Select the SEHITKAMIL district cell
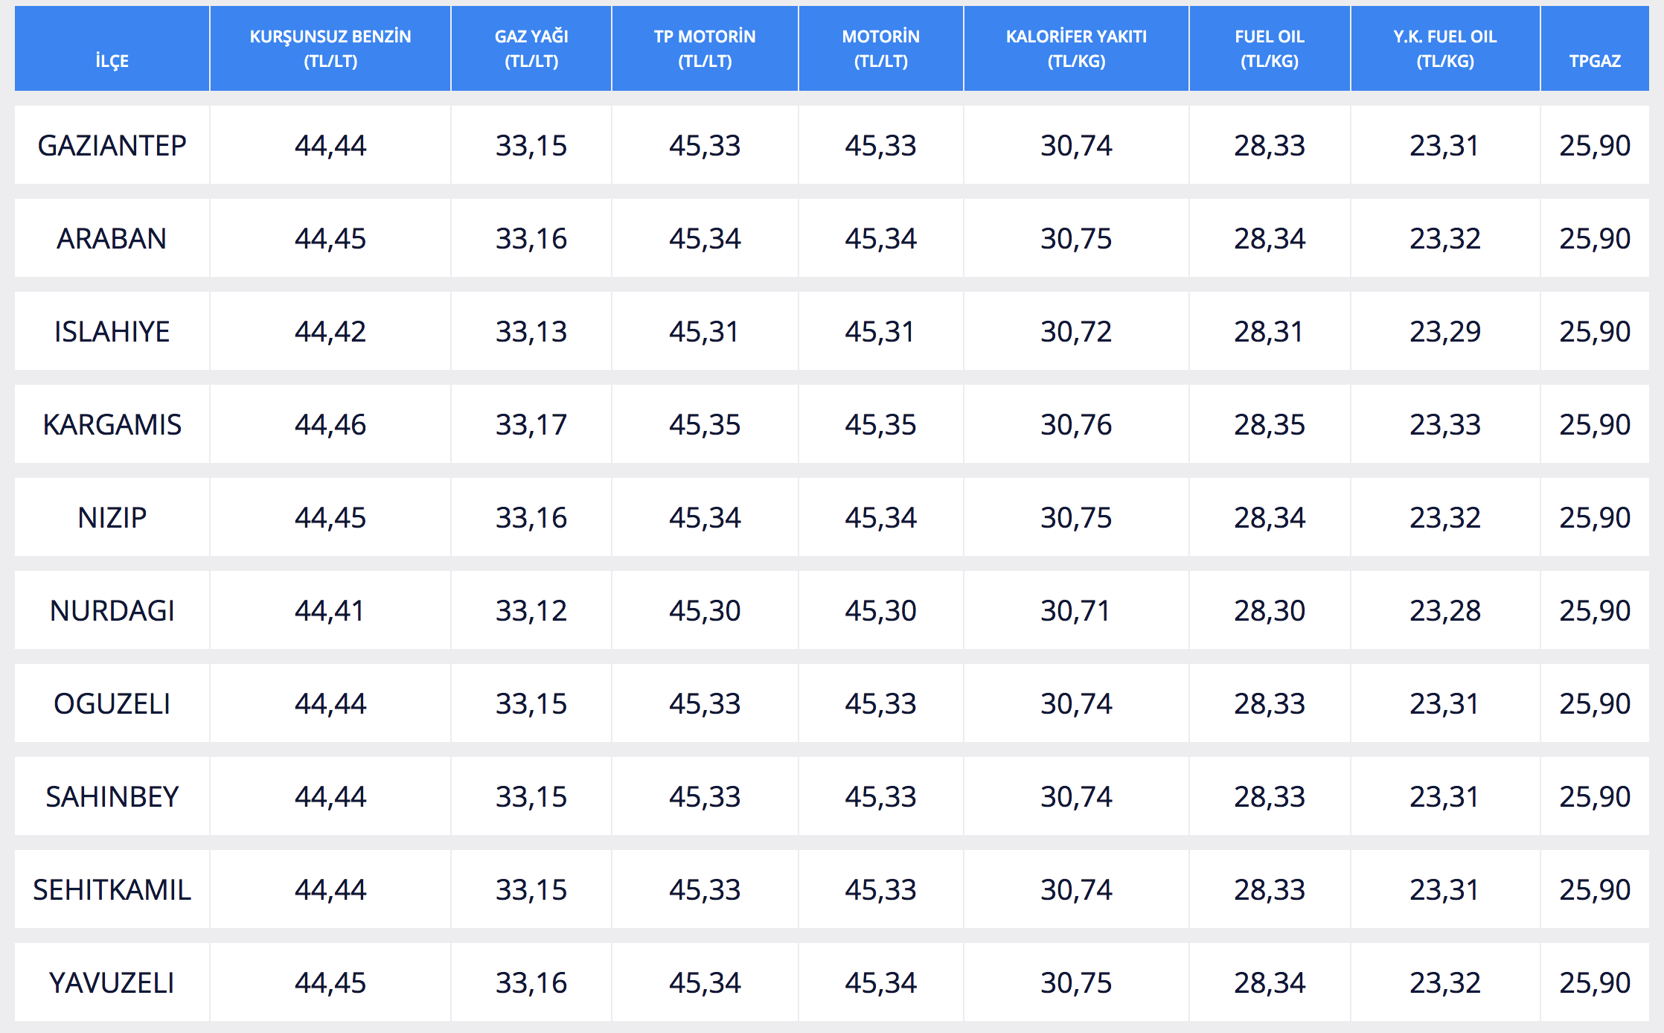Screen dimensions: 1664x1033 112,889
